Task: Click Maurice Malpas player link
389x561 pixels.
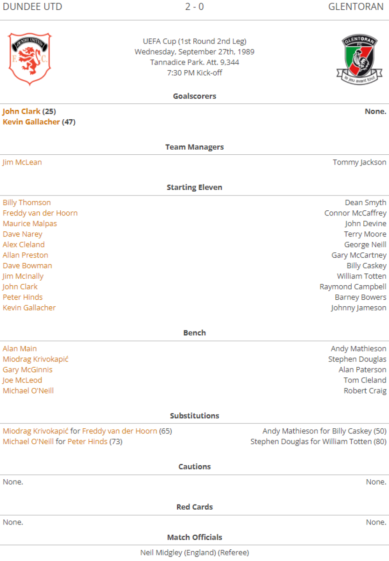Action: [x=30, y=223]
